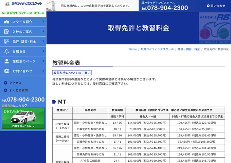The height and width of the screenshot is (163, 231).
Task: Open the DRIVER'S car banner image
Action: (x=23, y=118)
